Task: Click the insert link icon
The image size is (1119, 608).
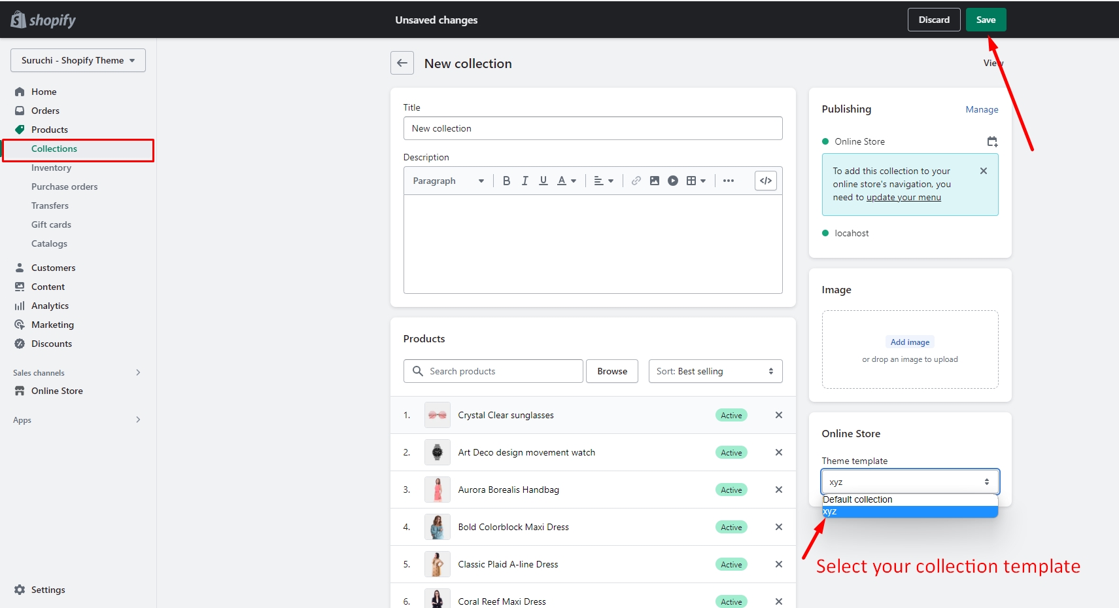Action: tap(636, 181)
